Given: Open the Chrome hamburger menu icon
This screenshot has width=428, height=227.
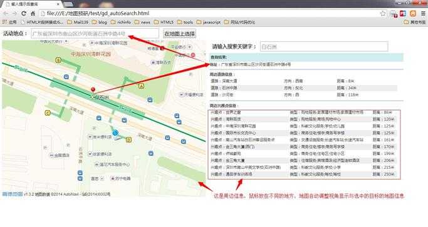Looking at the screenshot, I should [x=423, y=13].
